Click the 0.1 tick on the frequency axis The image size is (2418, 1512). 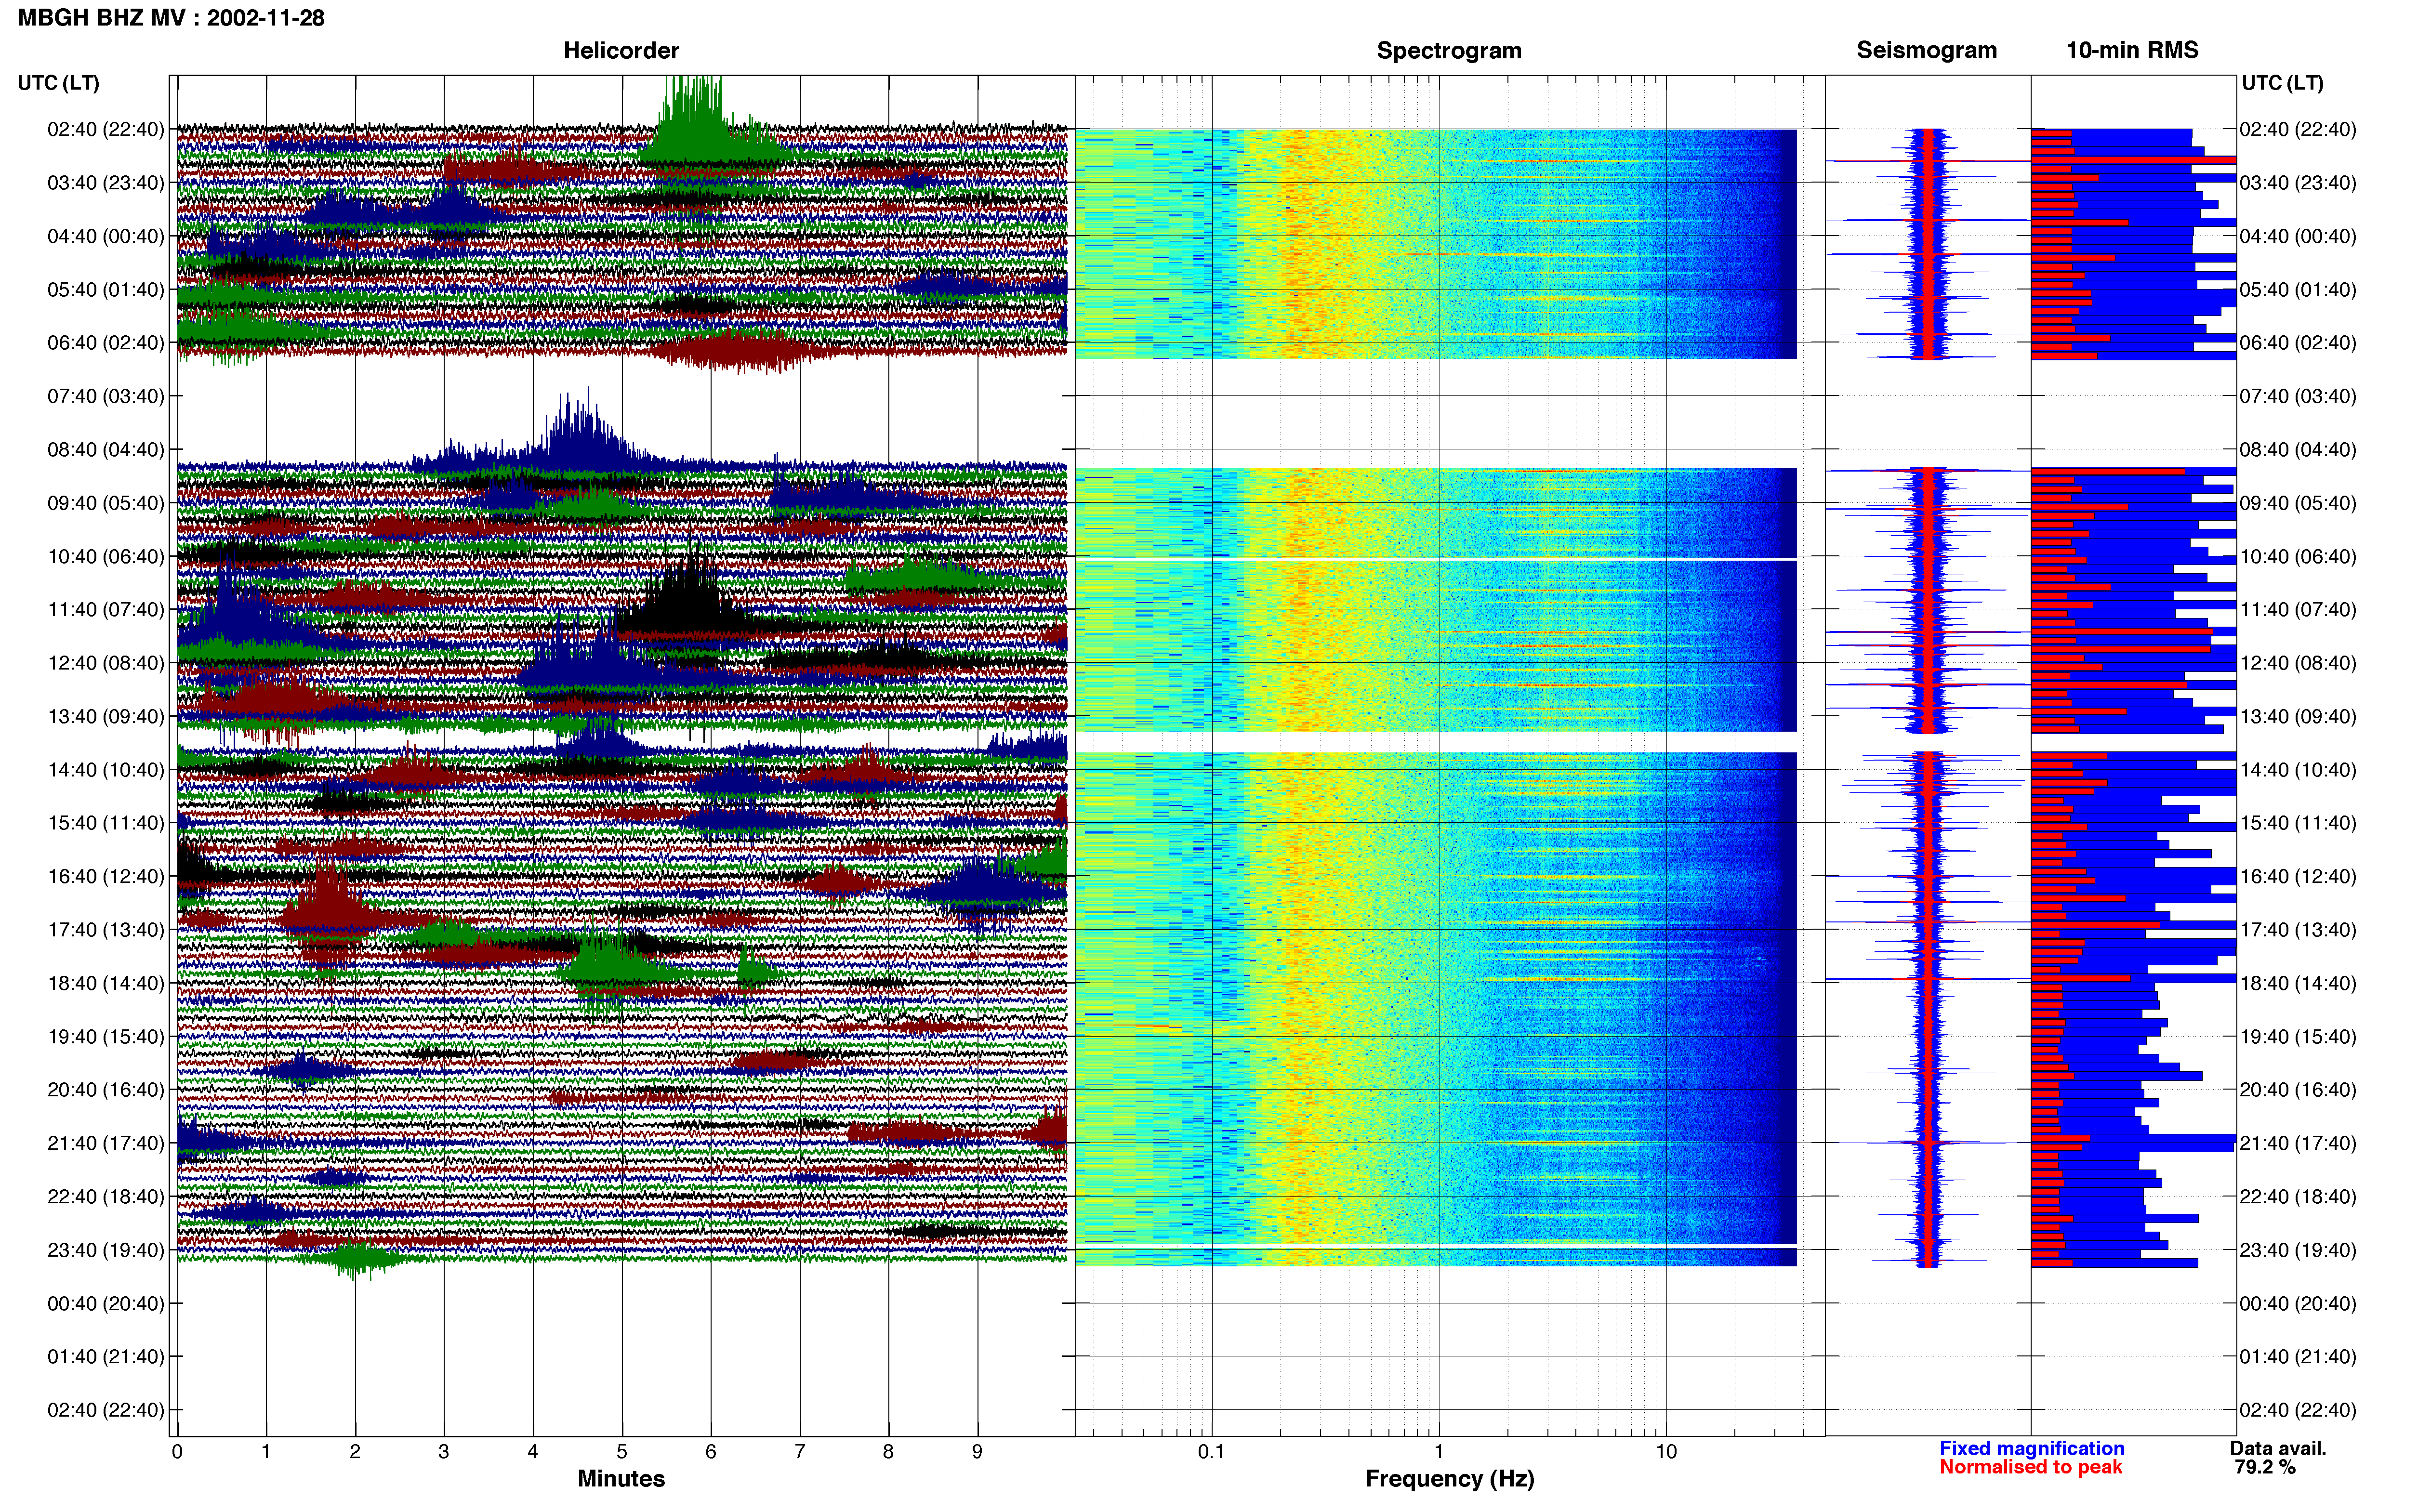click(x=1211, y=1451)
